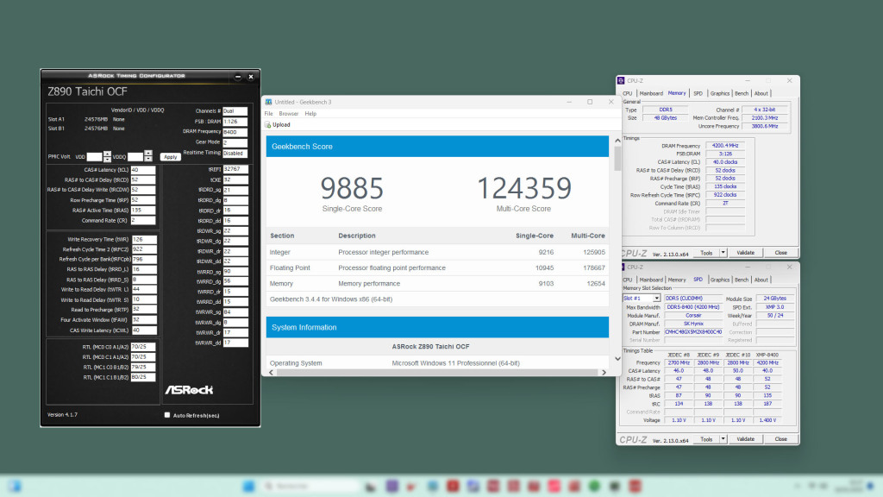The width and height of the screenshot is (883, 497).
Task: Decrease VDD voltage with down arrow
Action: tap(107, 160)
